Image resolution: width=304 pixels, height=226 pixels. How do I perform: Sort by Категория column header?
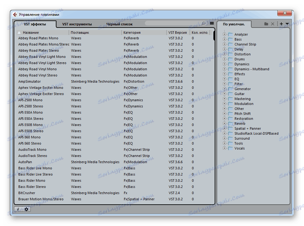point(144,33)
